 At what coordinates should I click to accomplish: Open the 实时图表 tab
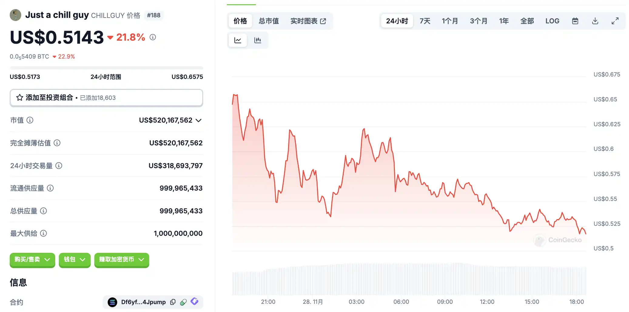(308, 21)
